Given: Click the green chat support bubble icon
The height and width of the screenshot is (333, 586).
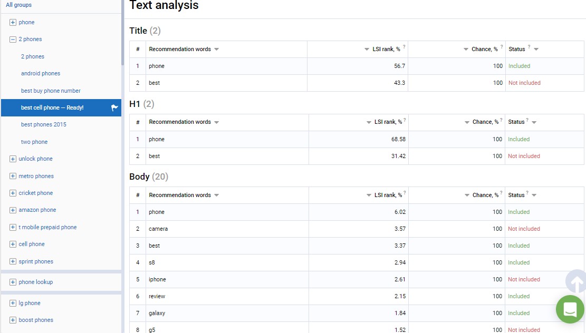Looking at the screenshot, I should pyautogui.click(x=570, y=309).
